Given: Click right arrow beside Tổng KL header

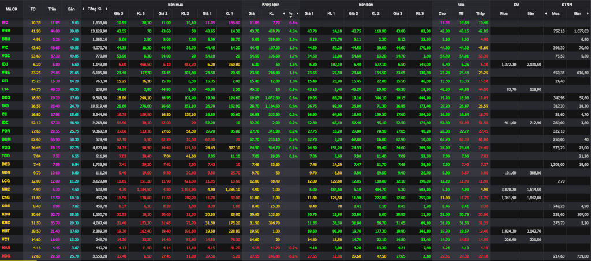Looking at the screenshot, I should [107, 9].
